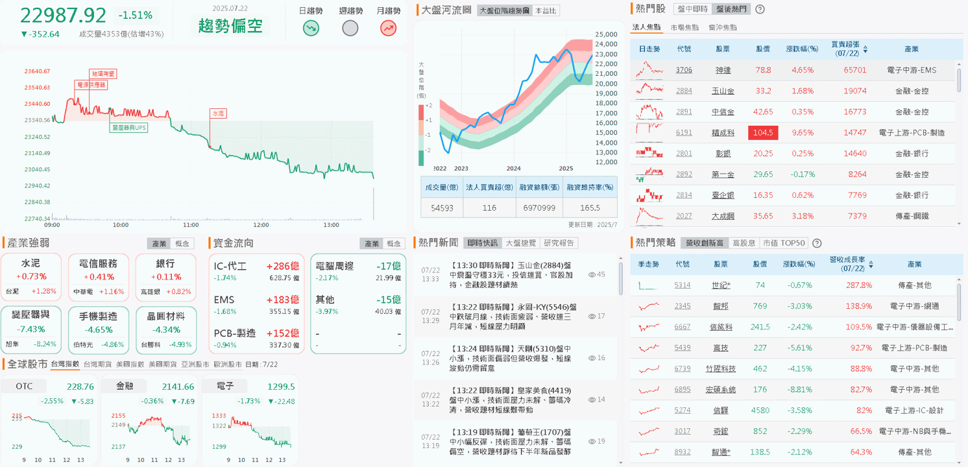The width and height of the screenshot is (968, 467).
Task: Open 神達 daily trend sparkline
Action: point(649,69)
